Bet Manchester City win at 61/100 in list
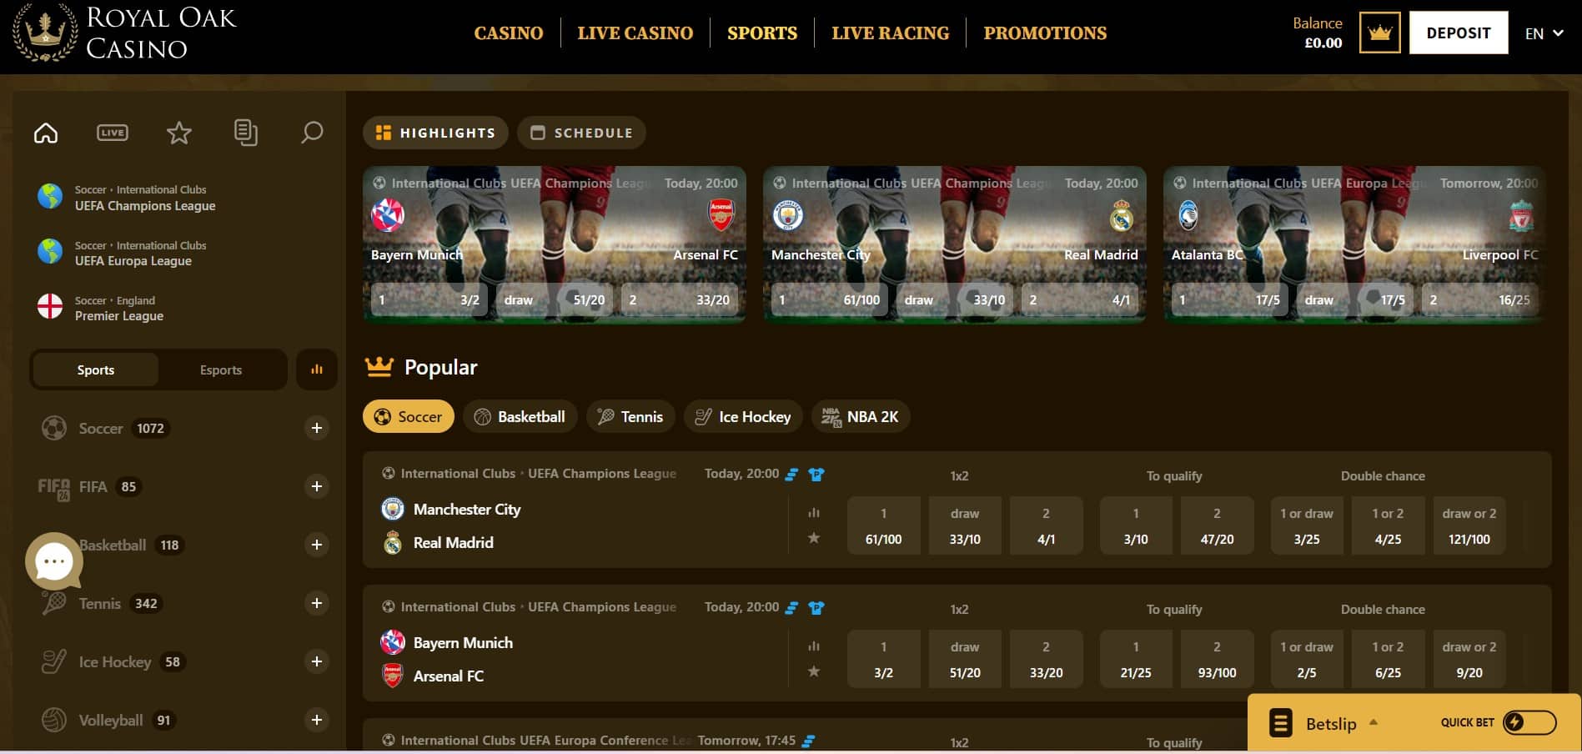This screenshot has width=1582, height=754. (884, 525)
